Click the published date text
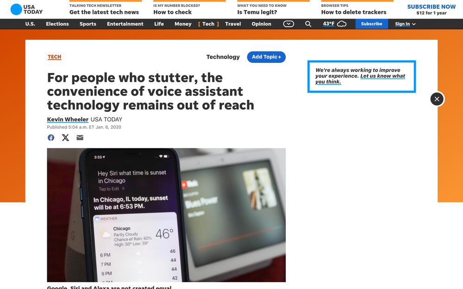Screen dimensions: 463x289 pyautogui.click(x=84, y=127)
